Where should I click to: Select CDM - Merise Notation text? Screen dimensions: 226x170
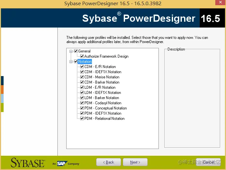pyautogui.click(x=102, y=77)
